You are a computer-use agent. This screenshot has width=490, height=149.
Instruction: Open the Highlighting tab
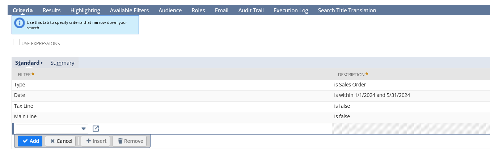(x=85, y=10)
